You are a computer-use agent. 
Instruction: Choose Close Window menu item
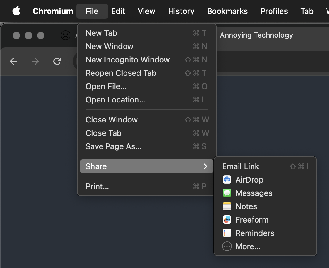pyautogui.click(x=147, y=120)
